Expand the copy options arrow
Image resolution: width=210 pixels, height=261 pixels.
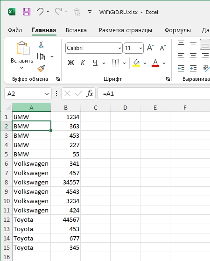[x=52, y=57]
